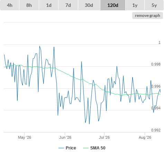Screen dimensions: 164x157
Task: Switch chart to 1y range
Action: coord(135,5)
